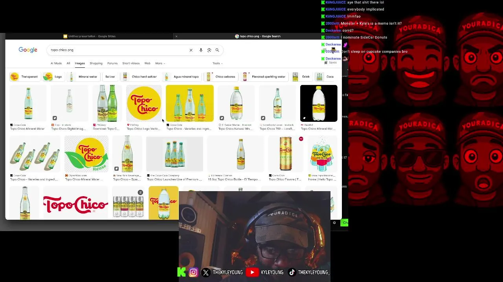This screenshot has height=282, width=503.
Task: Open AI Mode search tab
Action: coord(56,63)
